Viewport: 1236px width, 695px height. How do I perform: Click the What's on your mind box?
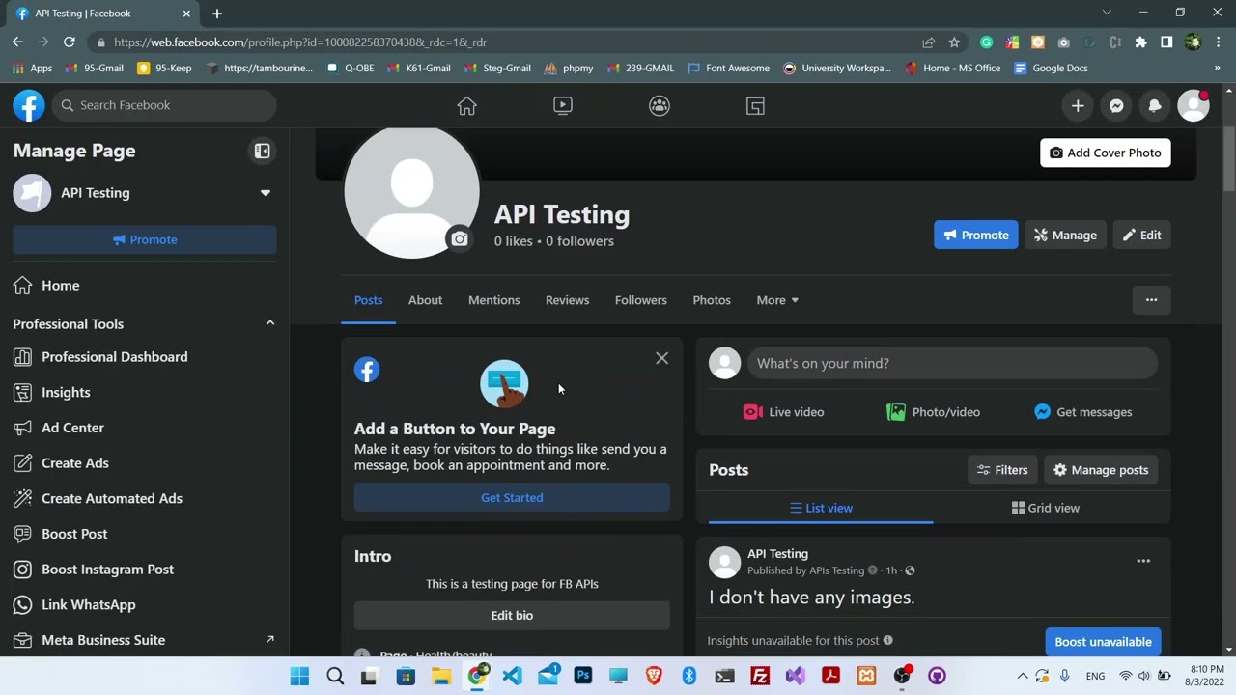tap(952, 363)
